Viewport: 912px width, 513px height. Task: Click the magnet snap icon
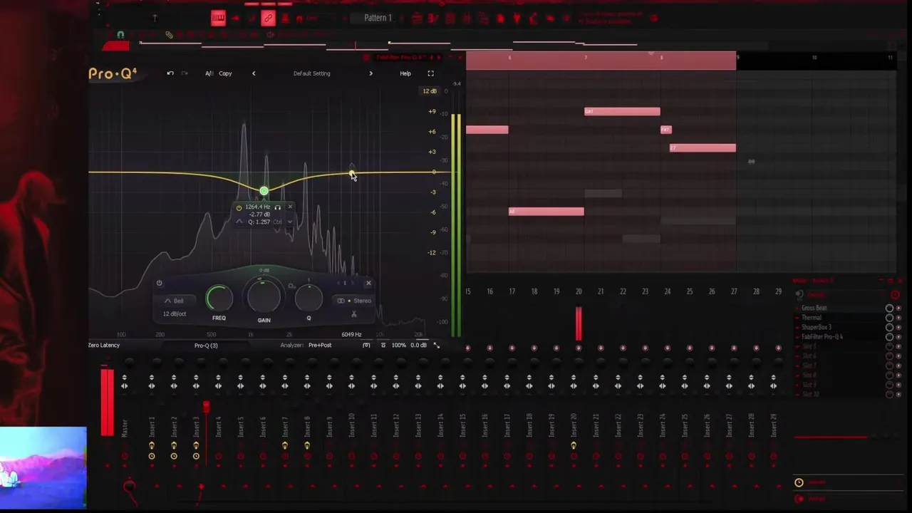(120, 34)
